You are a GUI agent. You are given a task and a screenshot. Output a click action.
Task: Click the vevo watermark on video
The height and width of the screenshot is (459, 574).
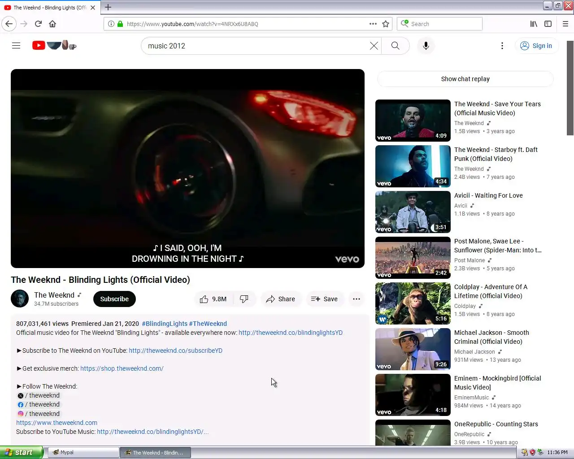coord(347,259)
